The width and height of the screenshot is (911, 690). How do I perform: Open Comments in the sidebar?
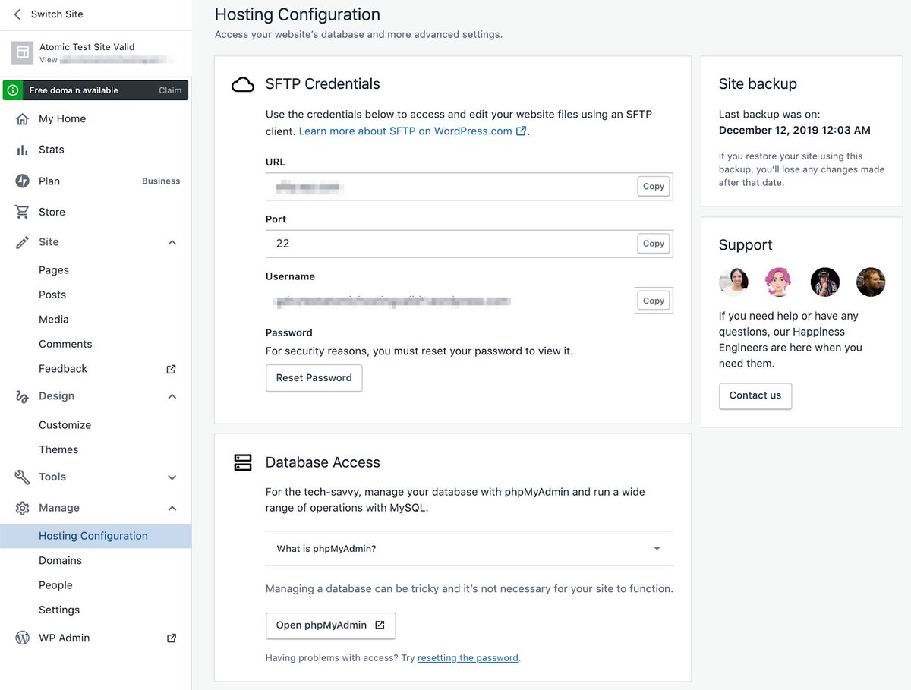(x=65, y=344)
